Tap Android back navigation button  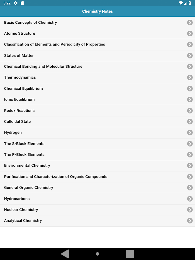65,254
